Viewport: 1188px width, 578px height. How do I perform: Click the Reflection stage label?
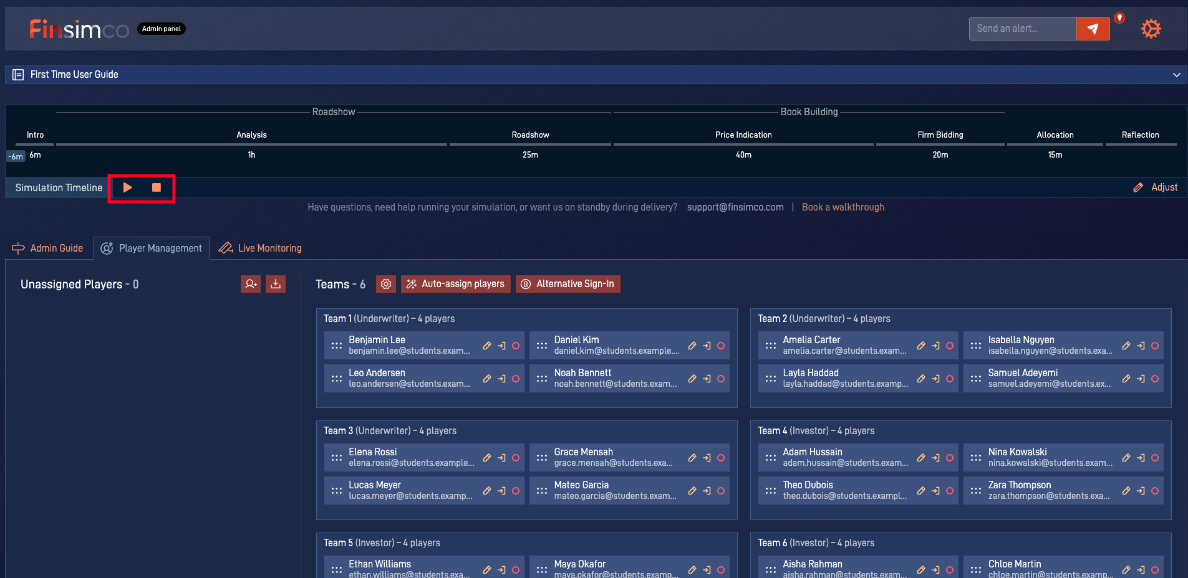(x=1141, y=135)
